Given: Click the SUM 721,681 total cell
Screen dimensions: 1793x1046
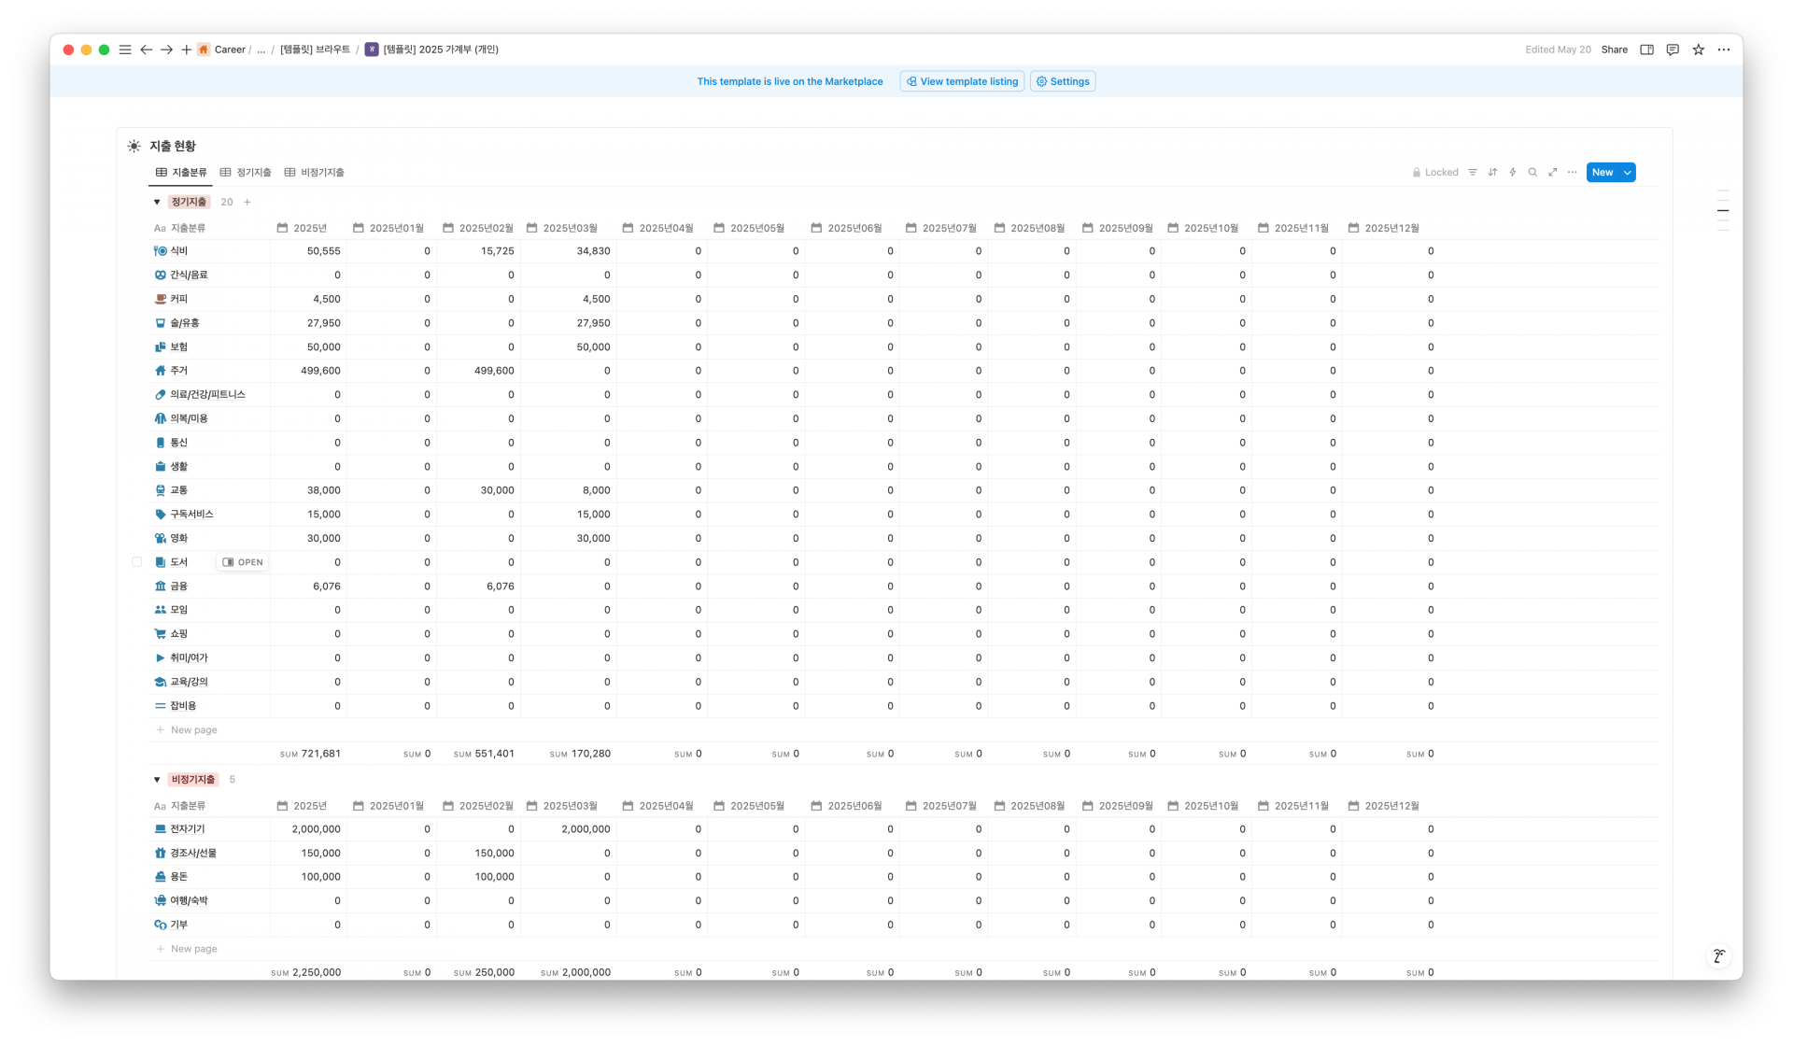Looking at the screenshot, I should (310, 754).
